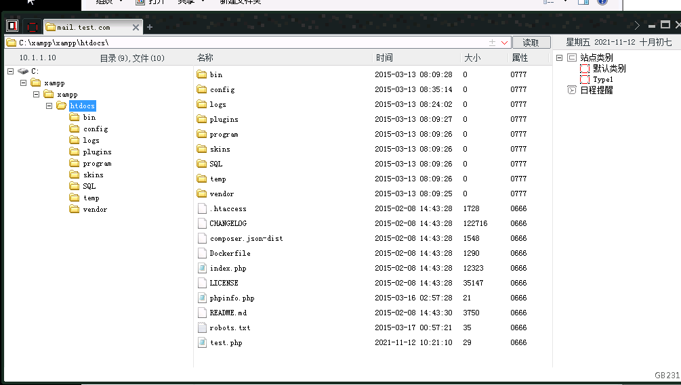Click the 读取 button
Screen dimensions: 681x385
click(531, 43)
